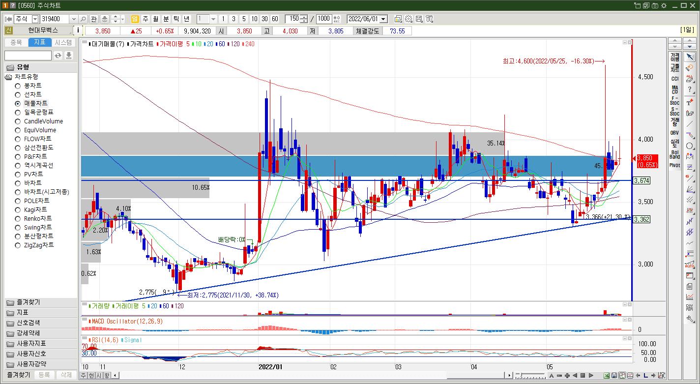This screenshot has width=700, height=384.
Task: Click the blue L button at bottom
Action: [x=645, y=376]
